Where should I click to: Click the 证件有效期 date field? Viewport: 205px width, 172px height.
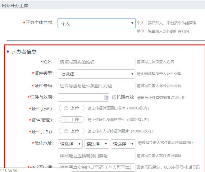coord(84,97)
